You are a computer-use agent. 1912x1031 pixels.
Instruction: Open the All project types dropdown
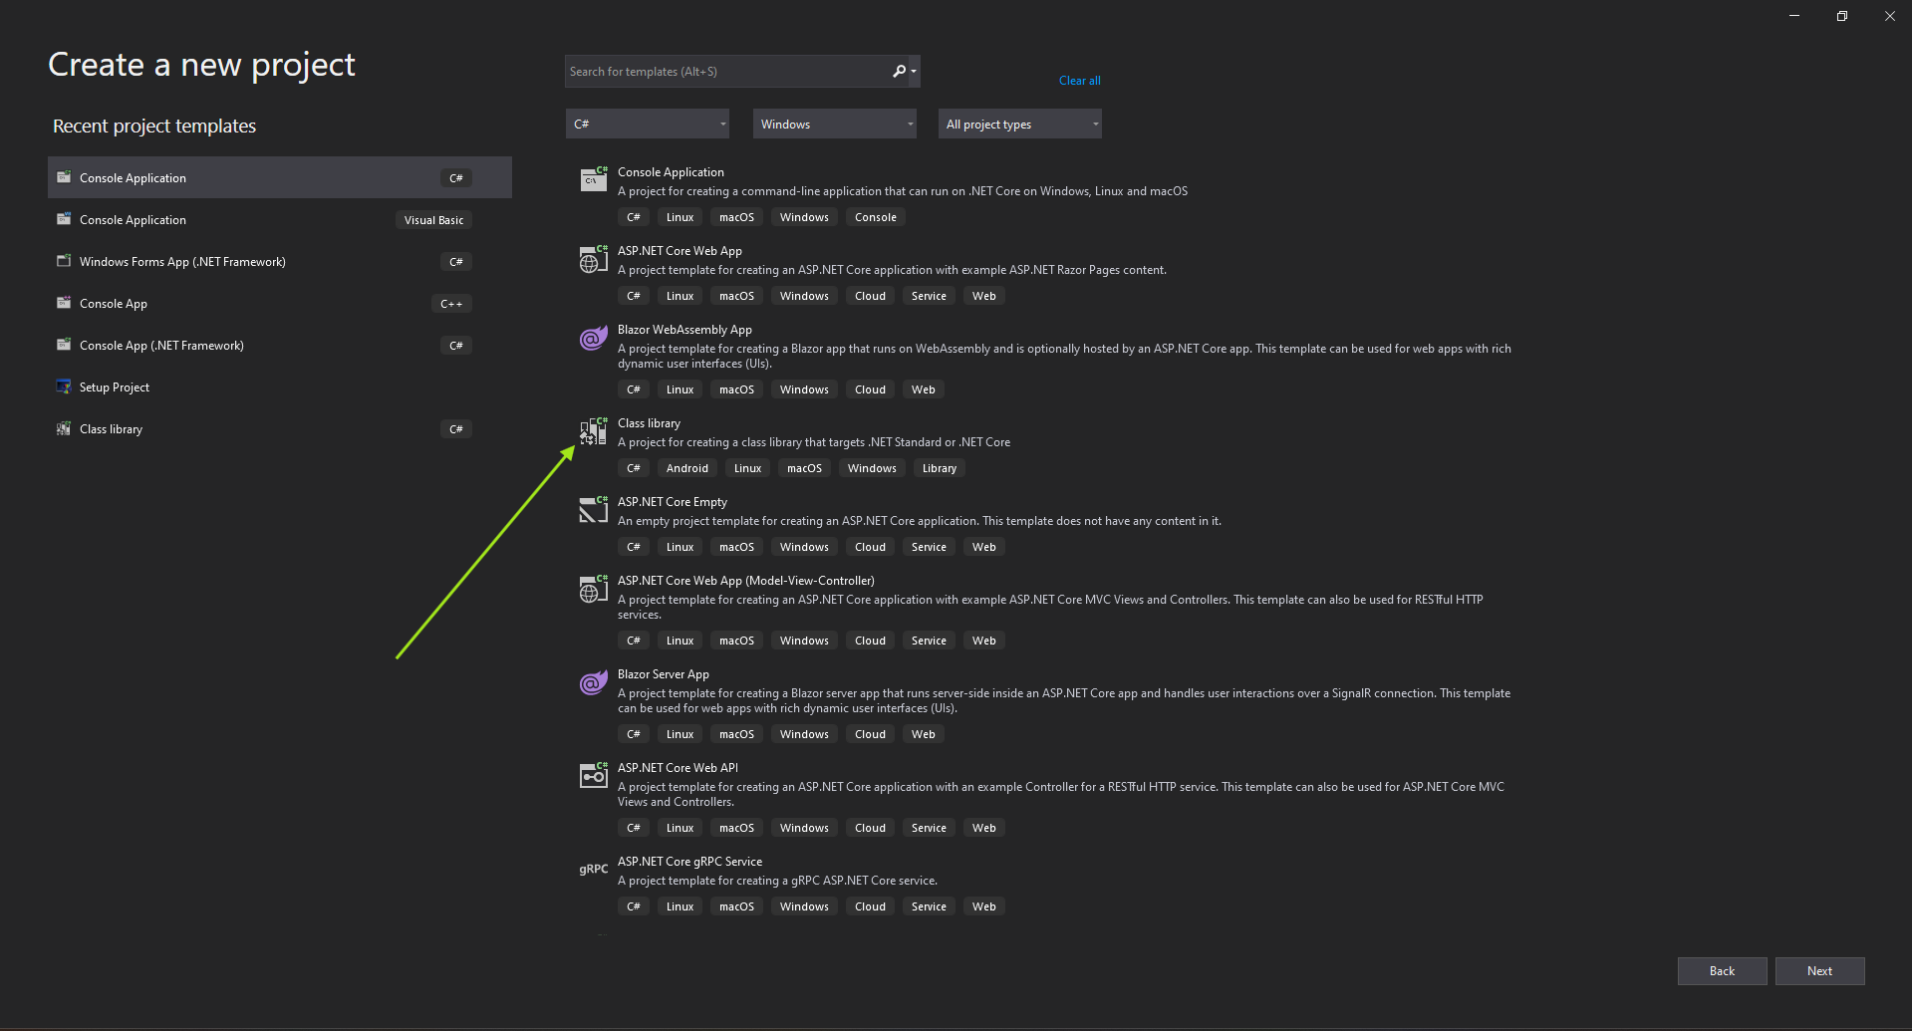coord(1020,124)
